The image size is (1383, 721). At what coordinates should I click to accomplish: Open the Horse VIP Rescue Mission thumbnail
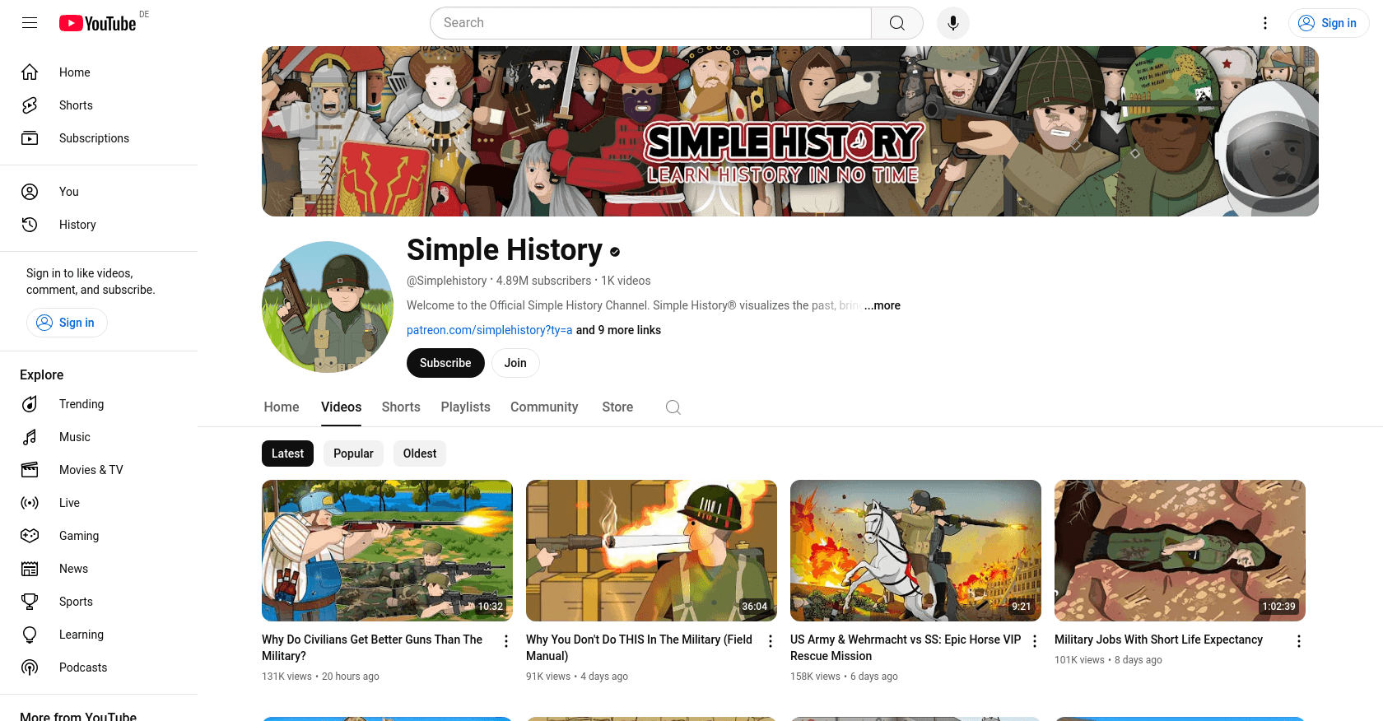[x=915, y=551]
